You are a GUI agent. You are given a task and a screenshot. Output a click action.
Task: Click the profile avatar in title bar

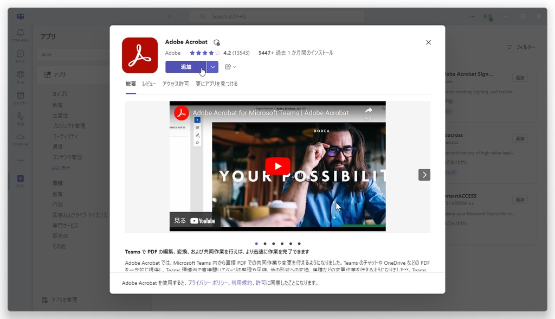point(488,17)
